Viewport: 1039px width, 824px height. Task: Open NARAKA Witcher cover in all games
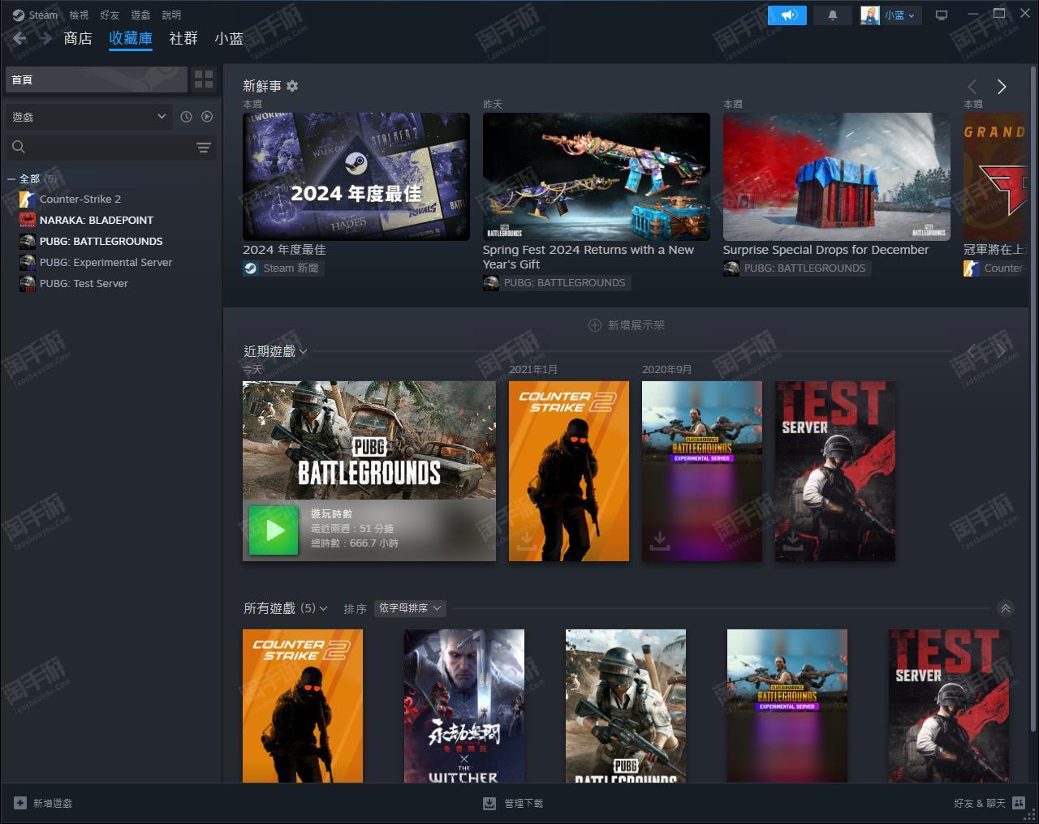[464, 706]
